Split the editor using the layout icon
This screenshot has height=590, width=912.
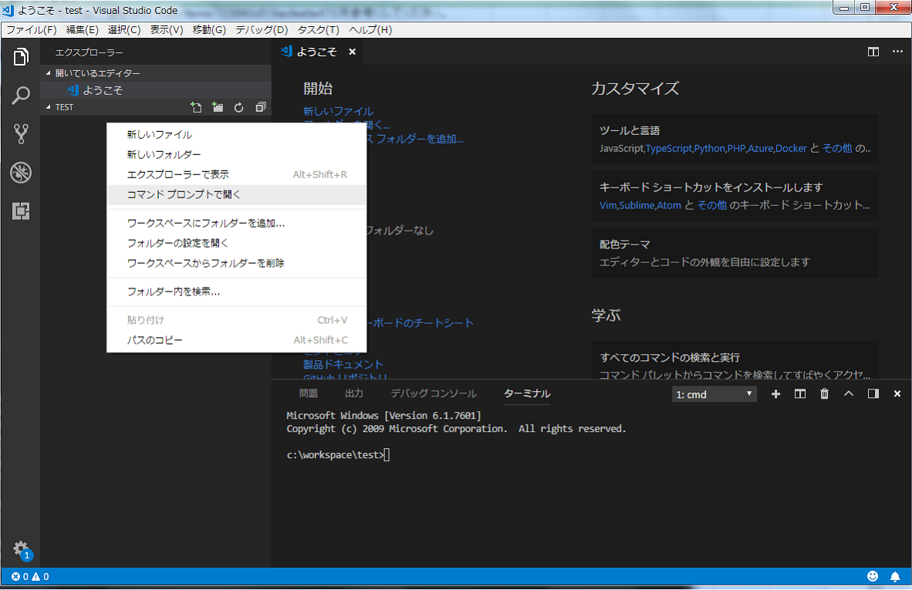(873, 52)
